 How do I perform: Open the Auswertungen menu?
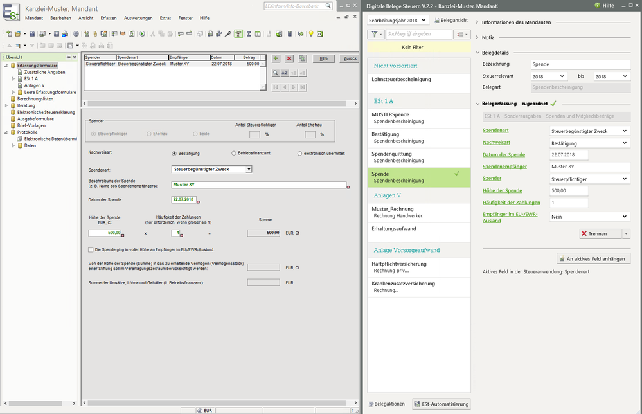coord(138,18)
